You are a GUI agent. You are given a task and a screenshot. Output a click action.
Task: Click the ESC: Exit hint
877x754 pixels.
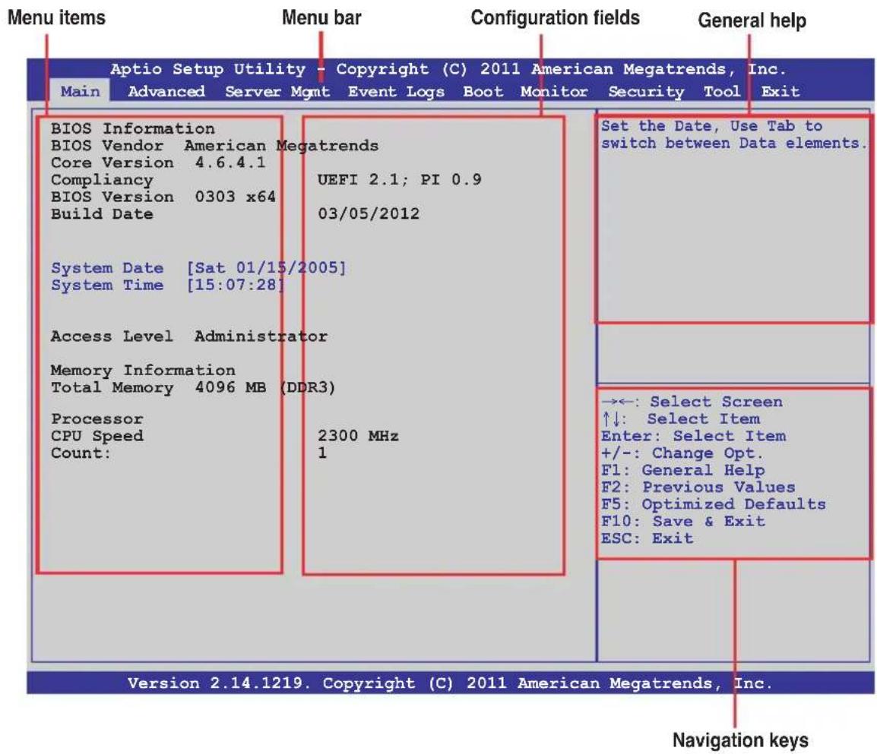point(647,539)
